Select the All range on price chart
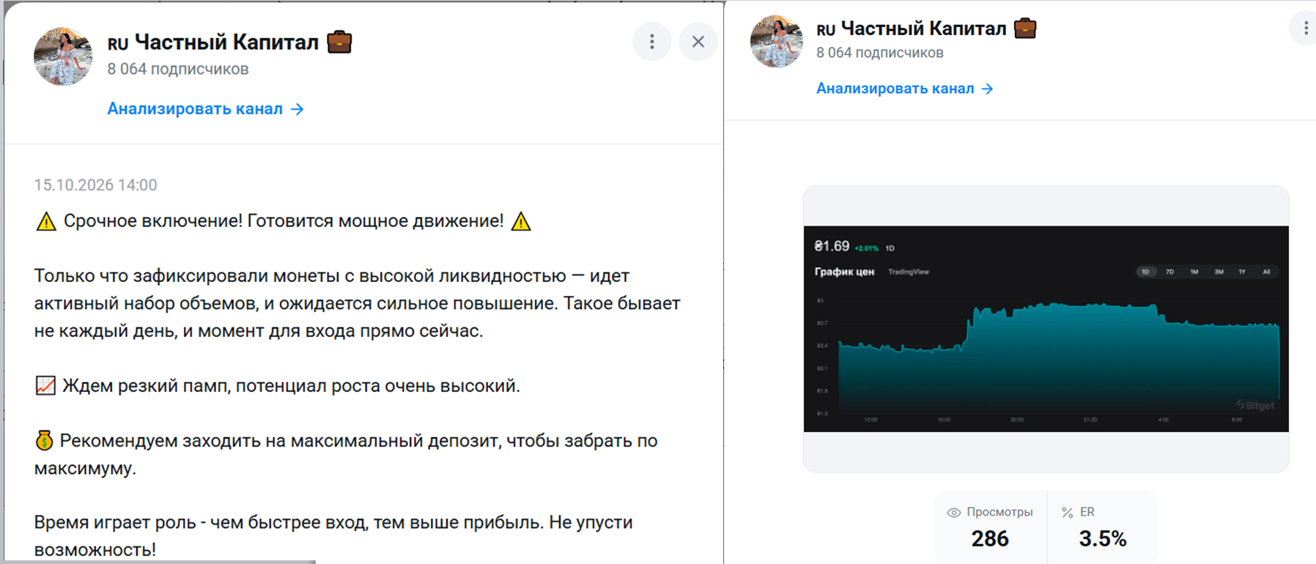Viewport: 1316px width, 564px height. point(1266,272)
